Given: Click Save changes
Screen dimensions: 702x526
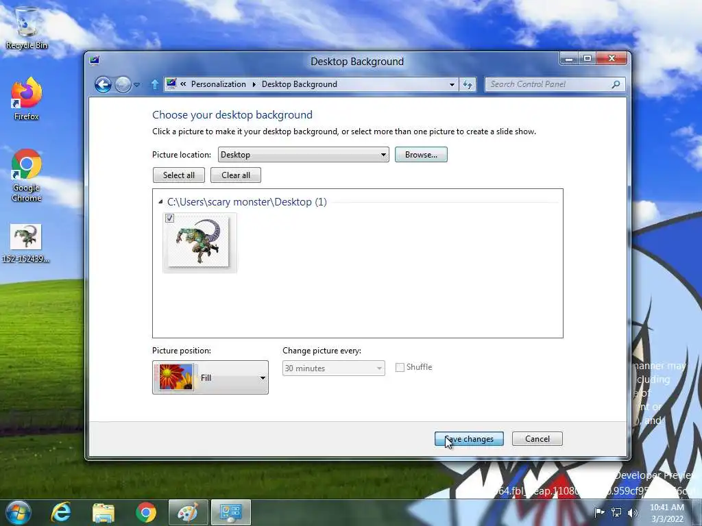Looking at the screenshot, I should [469, 439].
